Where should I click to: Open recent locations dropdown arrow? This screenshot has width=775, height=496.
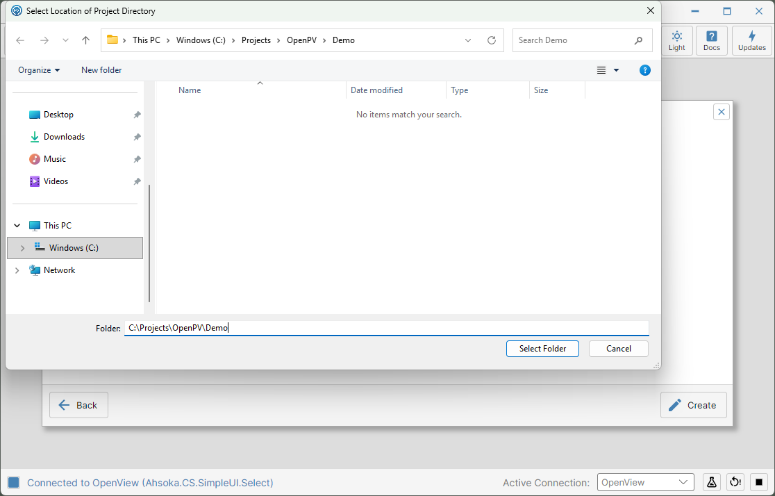coord(65,40)
